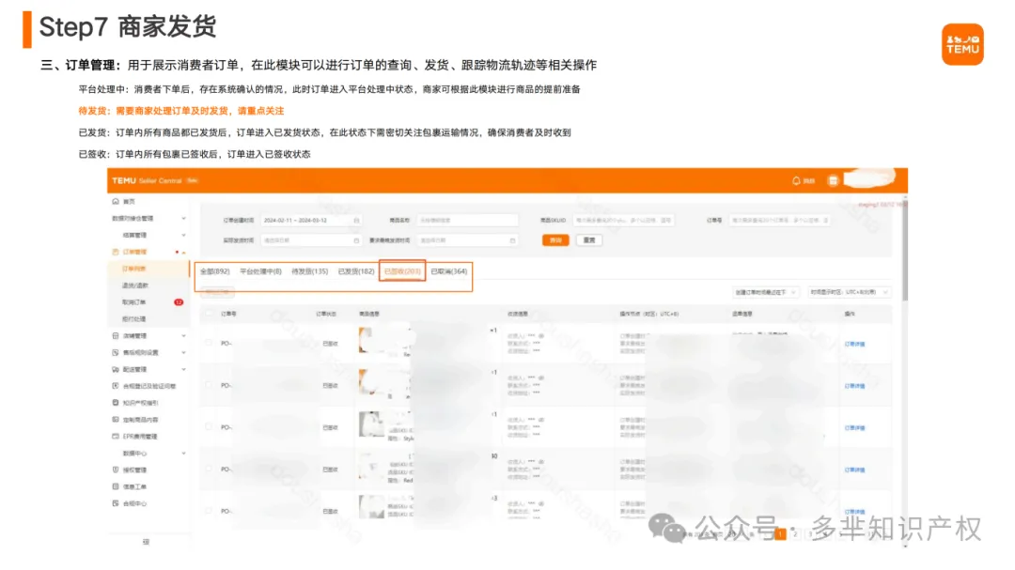Tick checkbox of order row with Red attribute

click(x=209, y=470)
